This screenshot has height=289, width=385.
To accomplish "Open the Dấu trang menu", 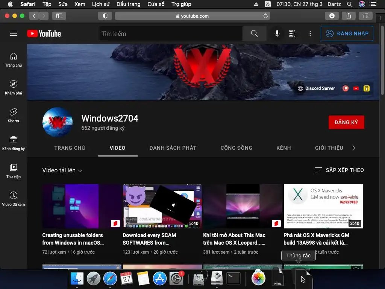I will pos(129,4).
